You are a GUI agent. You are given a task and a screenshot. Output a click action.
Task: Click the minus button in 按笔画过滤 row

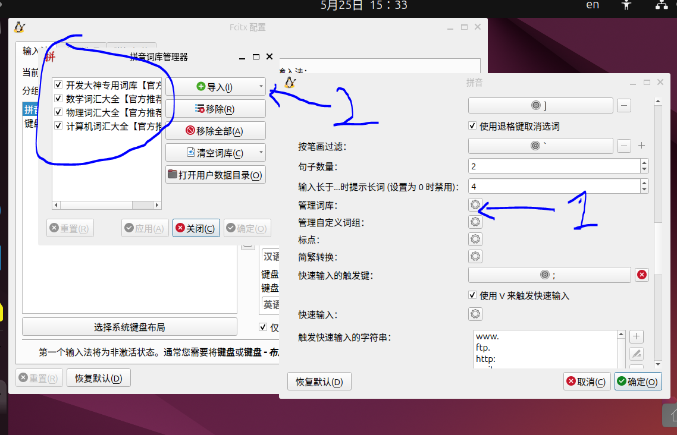tap(624, 146)
